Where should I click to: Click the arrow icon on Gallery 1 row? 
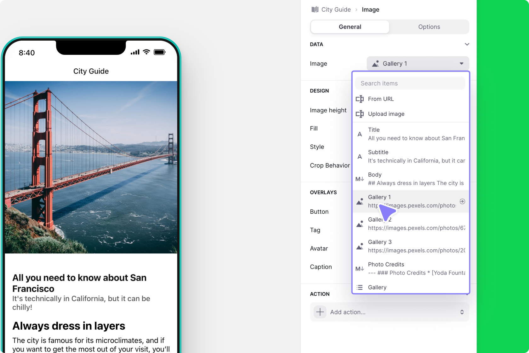(462, 201)
